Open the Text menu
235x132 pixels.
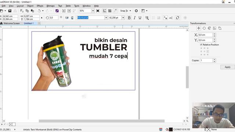pos(60,6)
